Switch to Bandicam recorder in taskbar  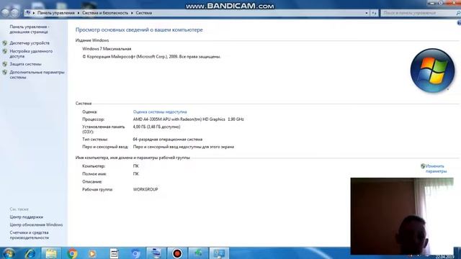click(x=177, y=253)
